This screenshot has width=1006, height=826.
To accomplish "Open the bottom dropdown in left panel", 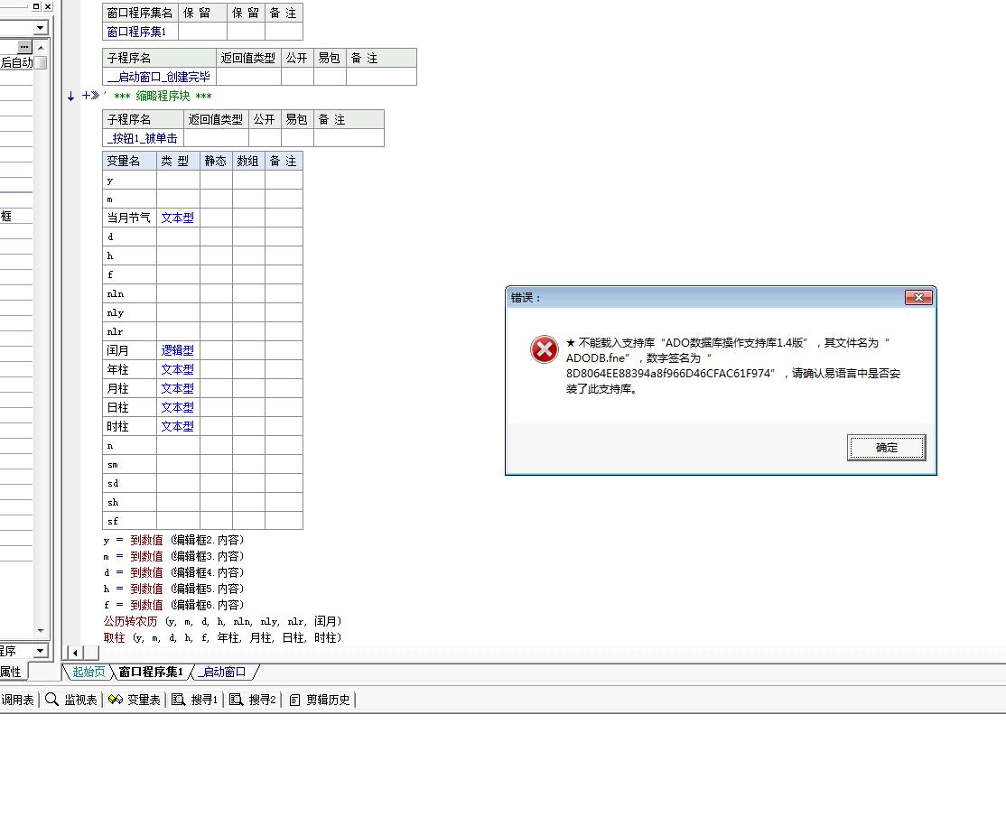I will point(40,651).
